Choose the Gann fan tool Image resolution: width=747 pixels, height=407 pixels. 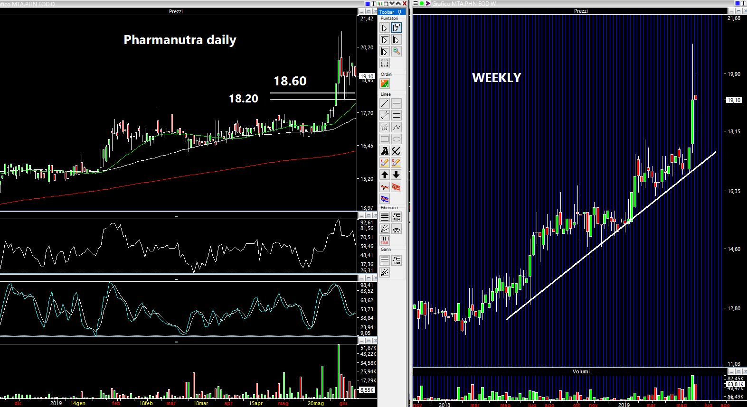coord(385,272)
